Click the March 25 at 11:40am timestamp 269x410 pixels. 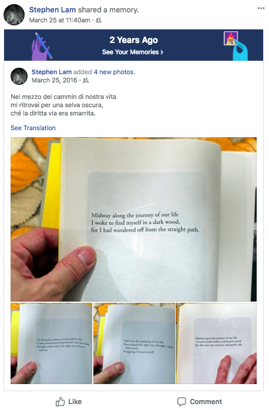pos(59,20)
